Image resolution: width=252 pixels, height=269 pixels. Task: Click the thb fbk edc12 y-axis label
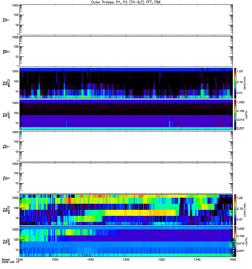pyautogui.click(x=6, y=83)
